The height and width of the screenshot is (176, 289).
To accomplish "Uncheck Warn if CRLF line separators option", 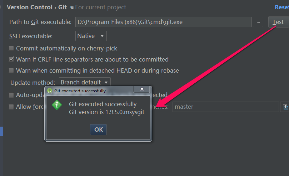I will point(11,59).
